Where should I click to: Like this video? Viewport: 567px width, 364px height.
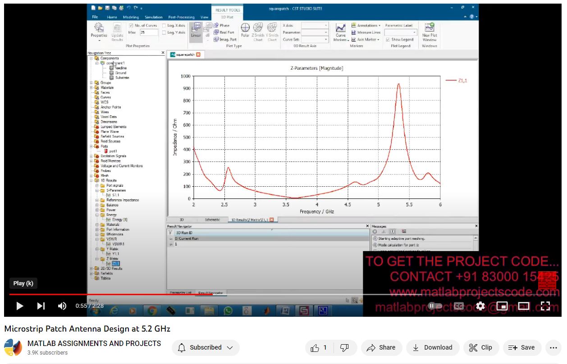pyautogui.click(x=320, y=347)
